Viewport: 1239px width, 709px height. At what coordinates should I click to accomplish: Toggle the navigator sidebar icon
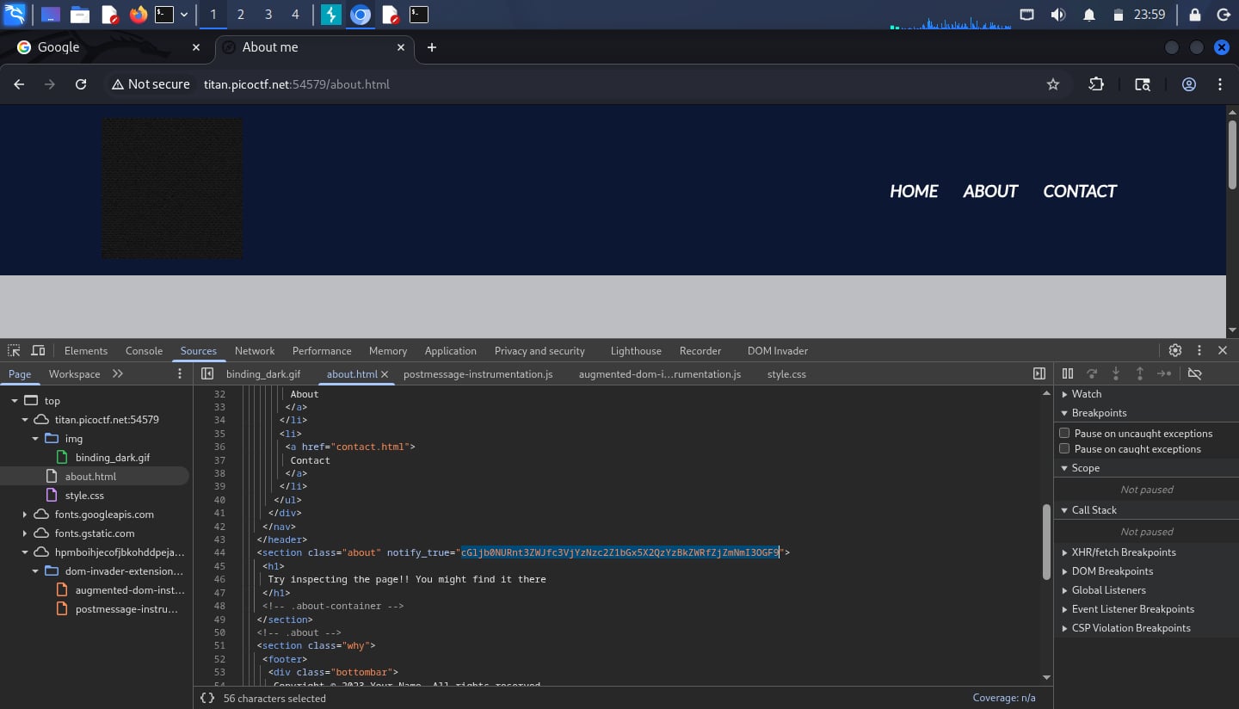click(x=207, y=373)
